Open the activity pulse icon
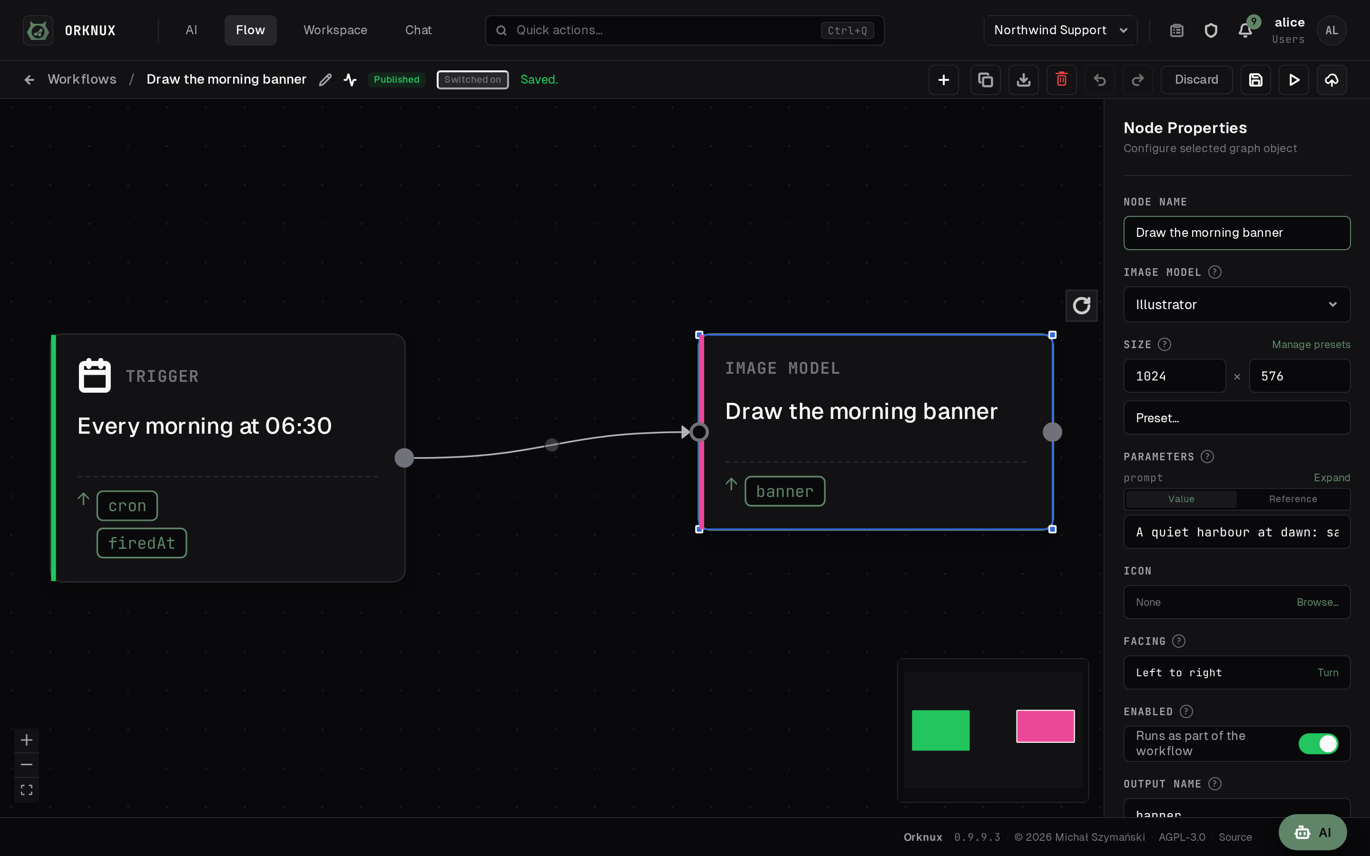This screenshot has height=856, width=1370. (x=350, y=80)
